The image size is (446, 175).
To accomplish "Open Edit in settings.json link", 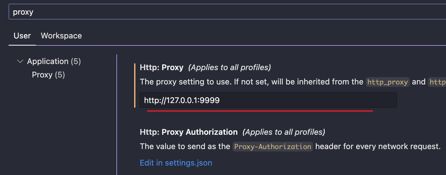I will [x=176, y=162].
